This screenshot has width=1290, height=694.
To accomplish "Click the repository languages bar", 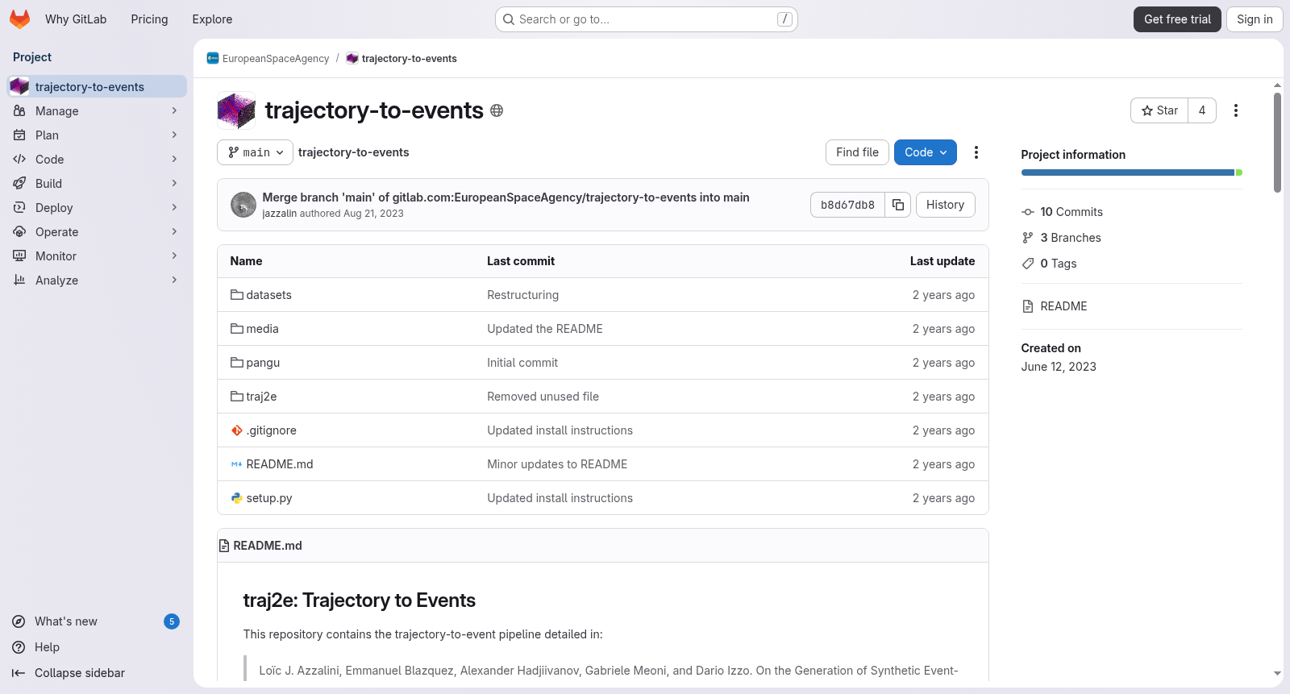I will pos(1131,172).
